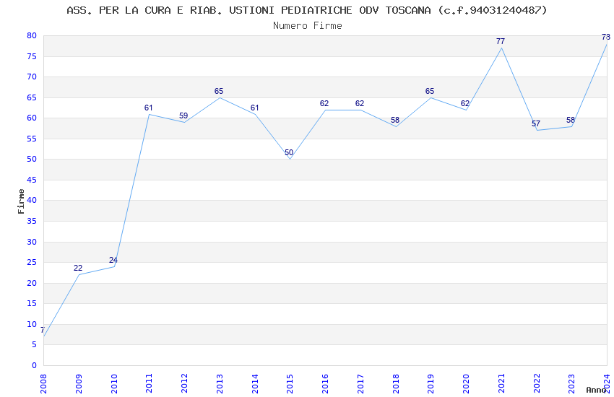Click y-axis tick label 75
614x397 pixels.
point(32,56)
